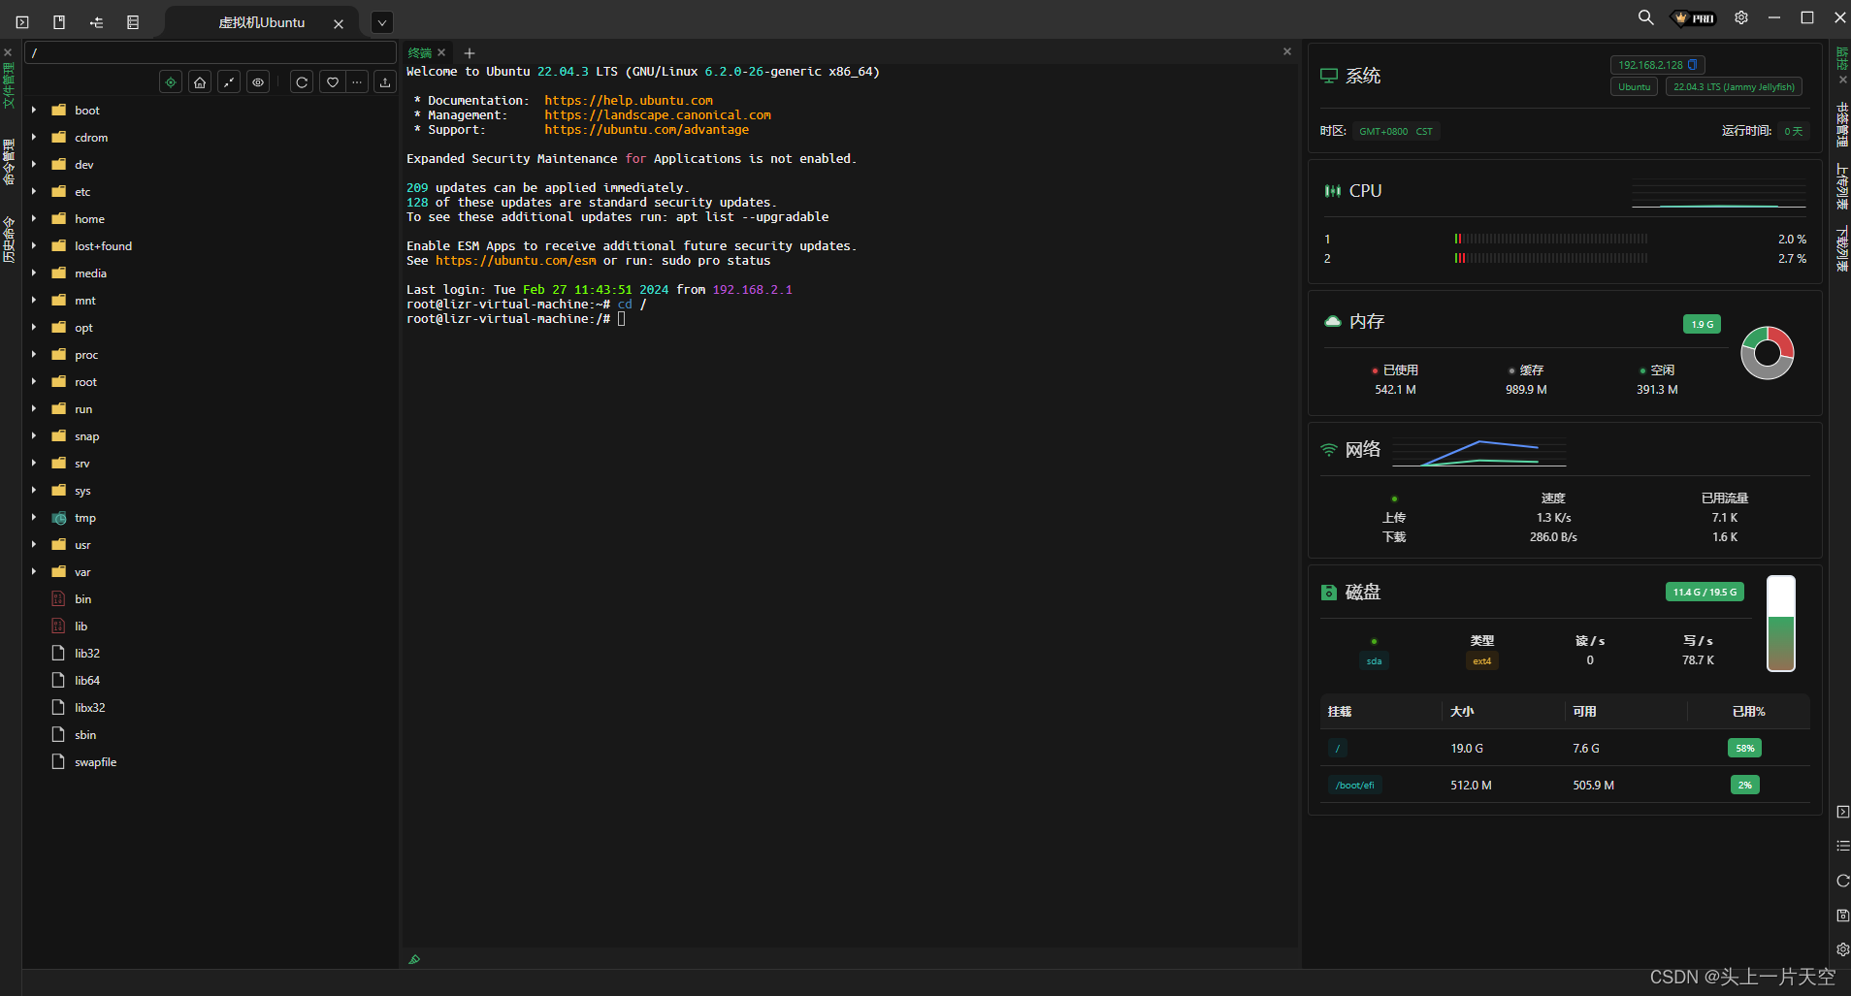Select the sda disk tag
Screen dimensions: 1851x996
pyautogui.click(x=1374, y=661)
